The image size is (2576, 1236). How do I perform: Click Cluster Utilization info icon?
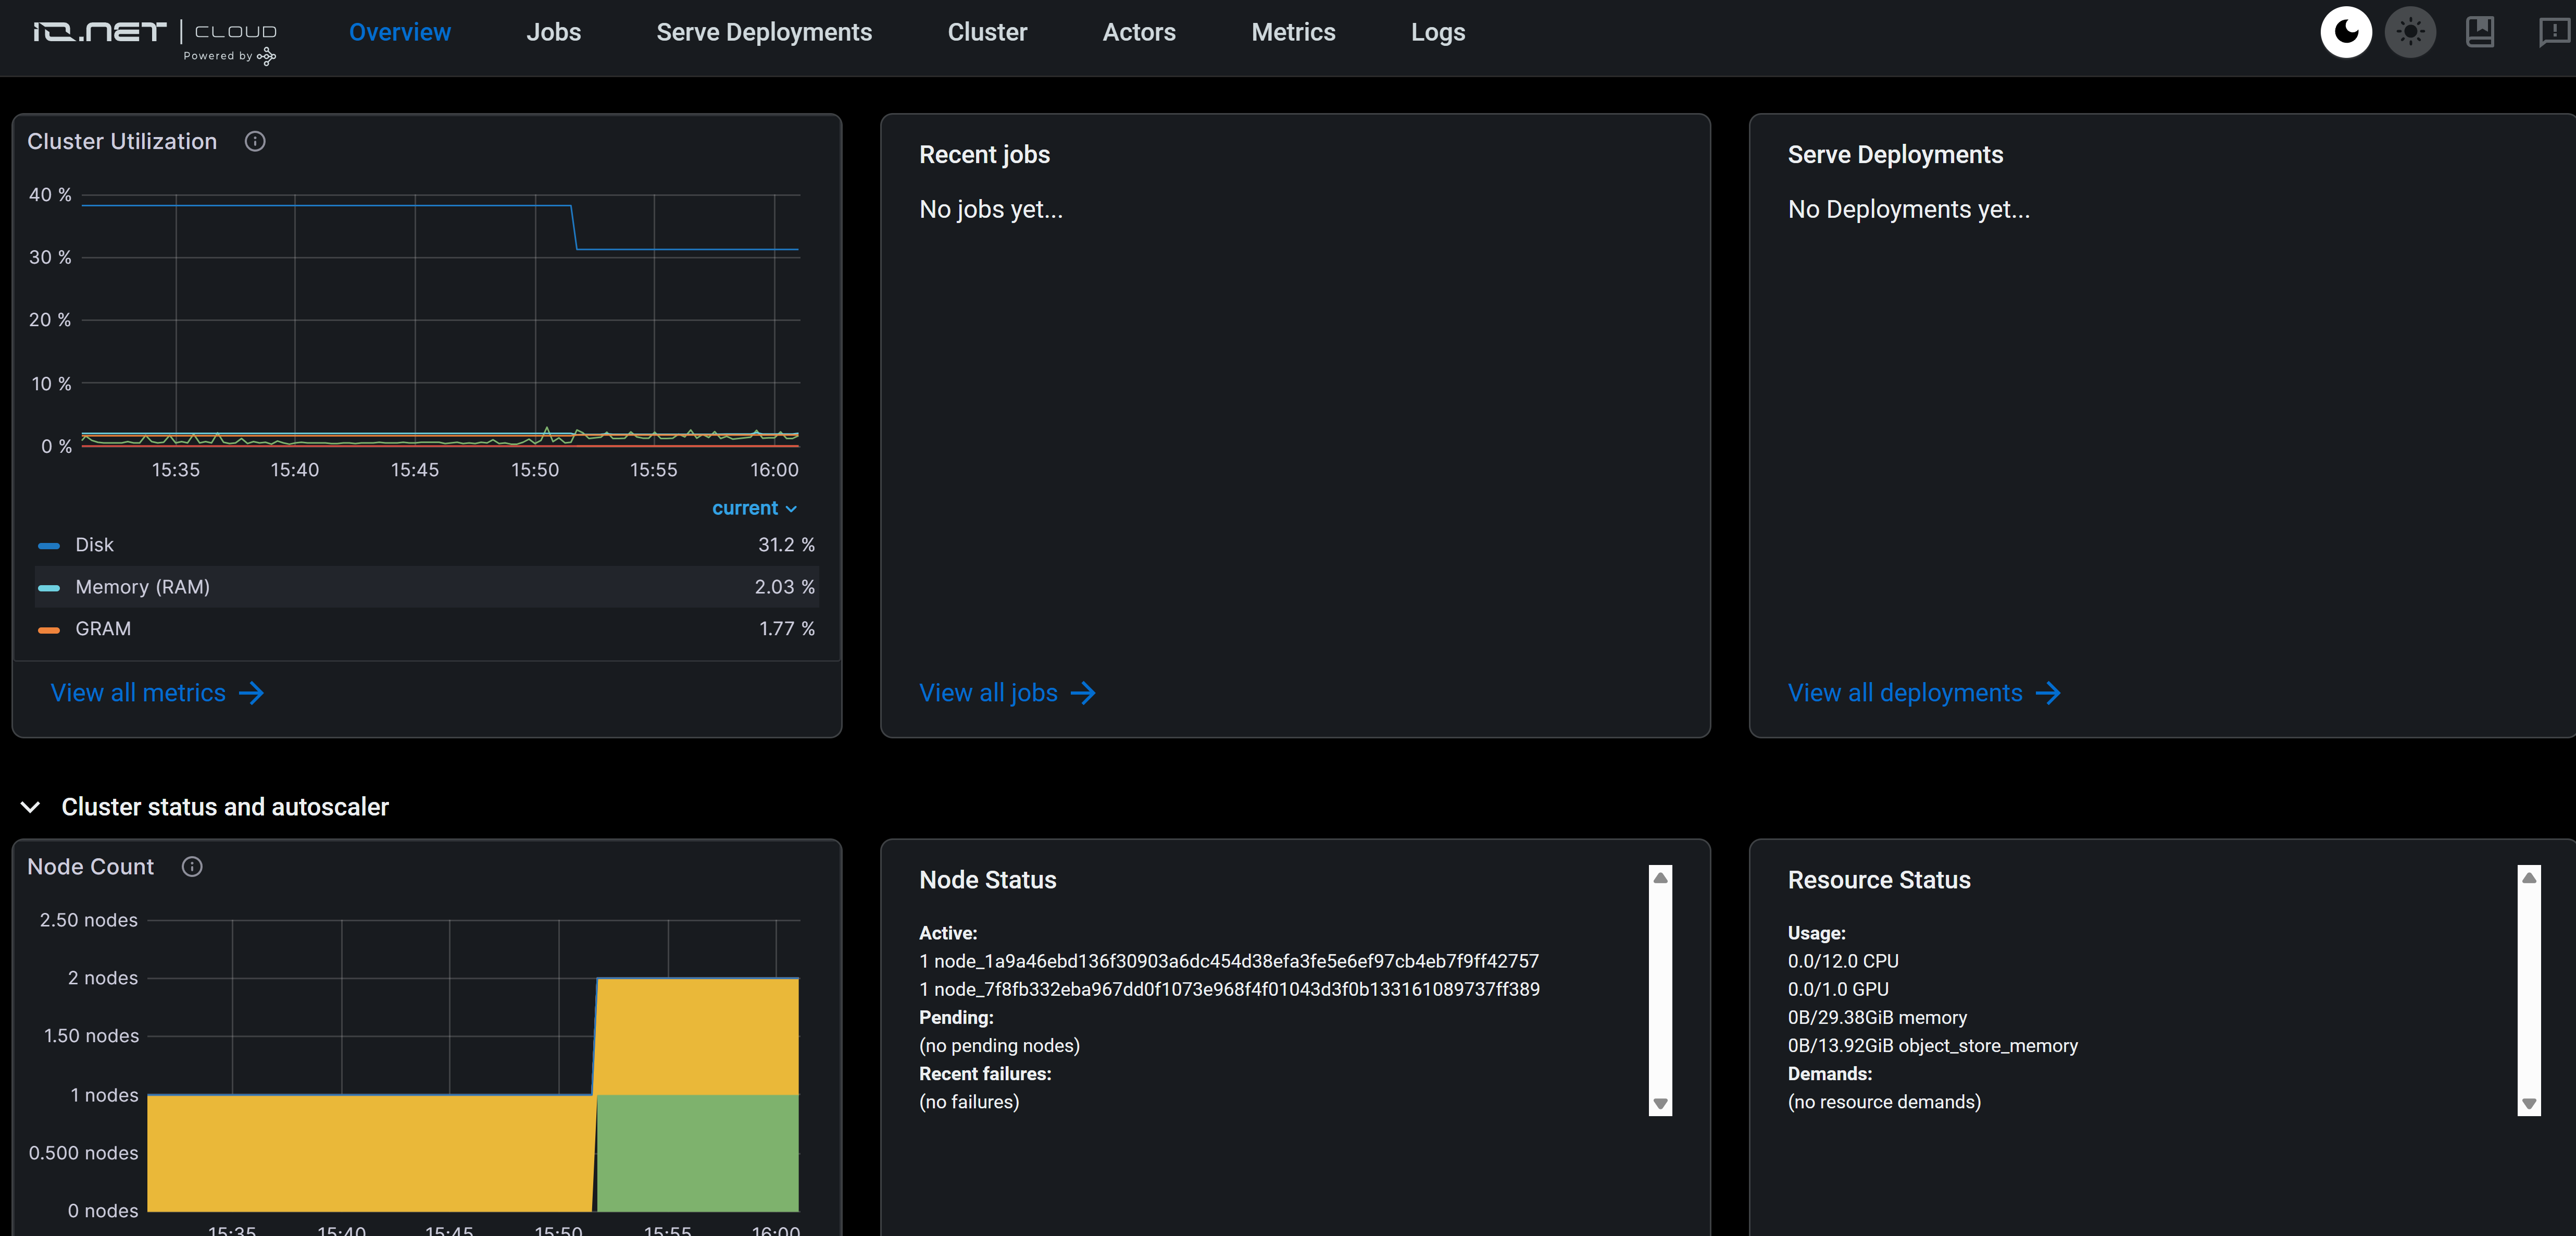point(255,141)
